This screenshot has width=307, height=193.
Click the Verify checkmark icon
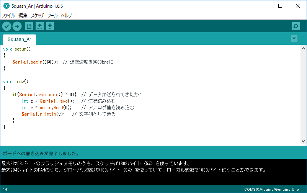(7, 26)
